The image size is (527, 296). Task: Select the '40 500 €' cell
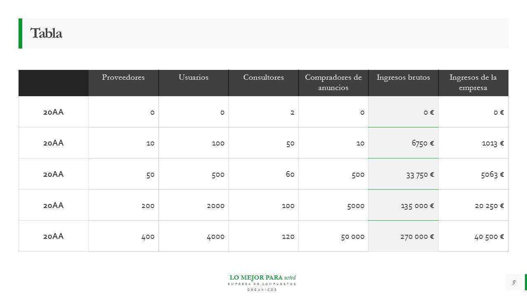point(473,236)
